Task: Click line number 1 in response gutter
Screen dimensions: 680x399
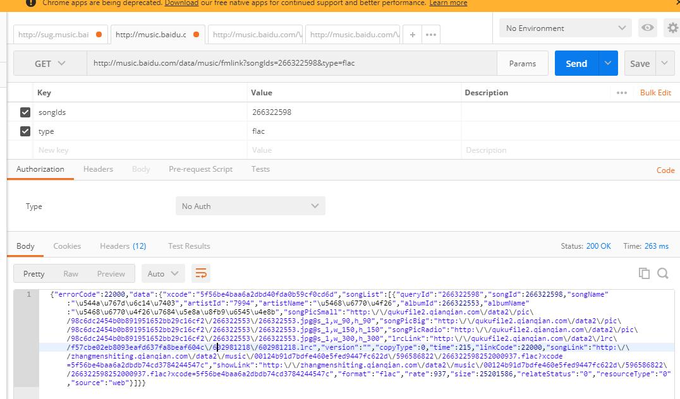Action: click(28, 294)
